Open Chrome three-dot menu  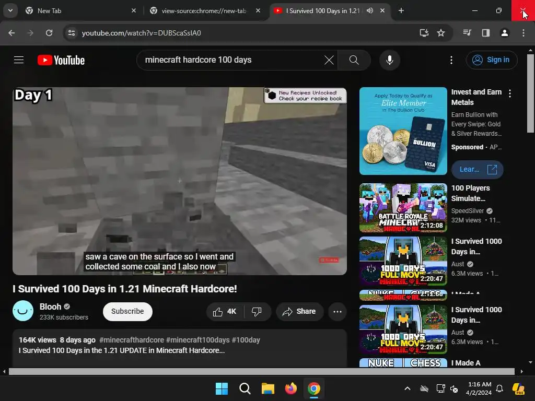click(x=523, y=33)
